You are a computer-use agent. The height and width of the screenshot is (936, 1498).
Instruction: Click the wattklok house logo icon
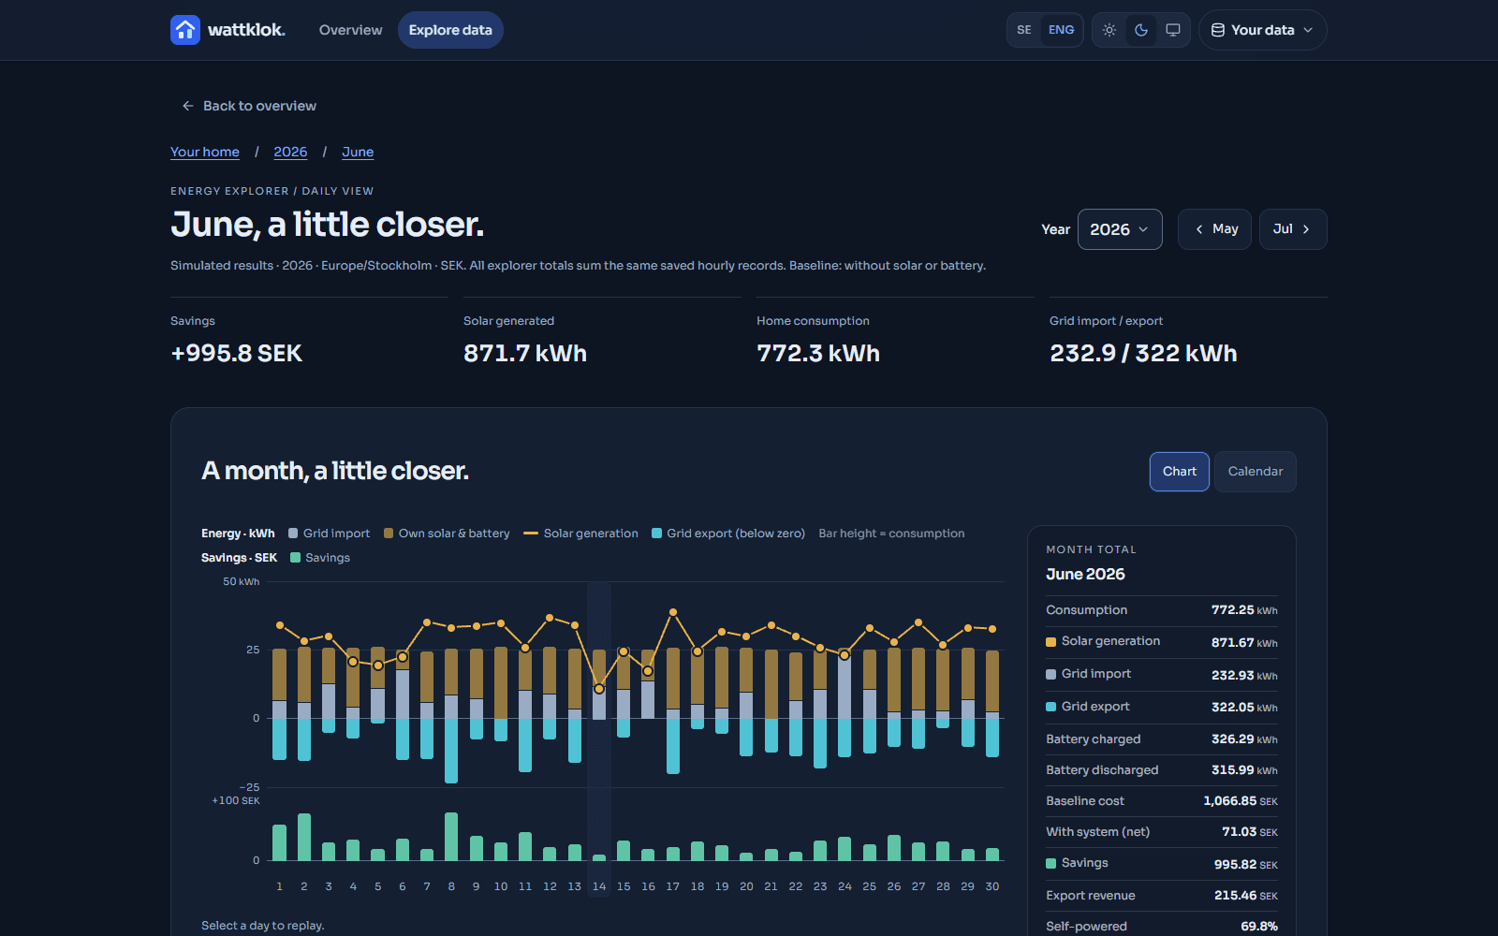185,30
